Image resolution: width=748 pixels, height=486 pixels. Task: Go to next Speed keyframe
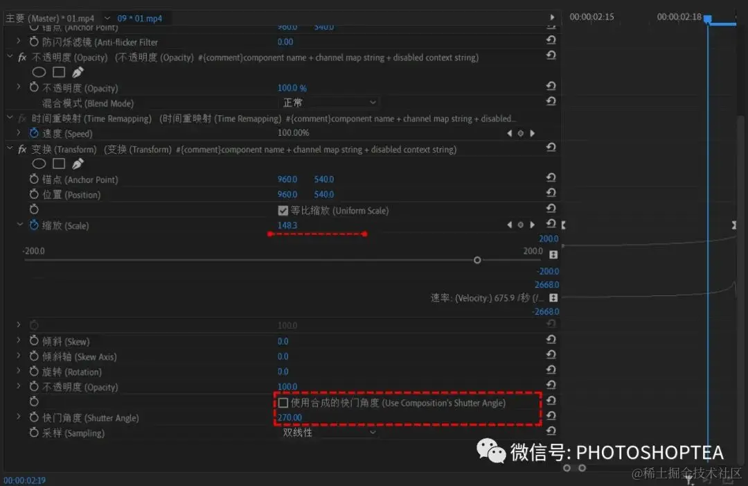coord(533,133)
